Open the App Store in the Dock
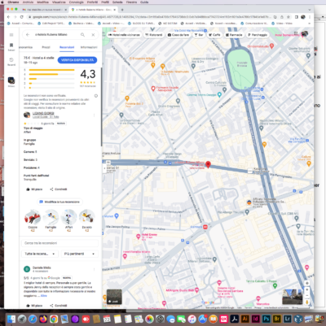Image resolution: width=326 pixels, height=326 pixels. [x=203, y=319]
